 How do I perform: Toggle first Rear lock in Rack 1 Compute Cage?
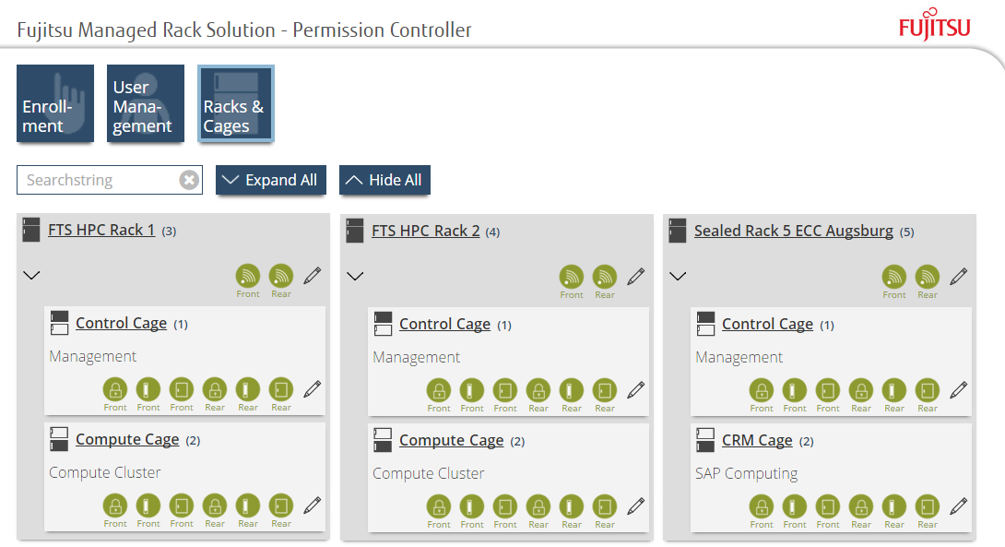tap(215, 505)
